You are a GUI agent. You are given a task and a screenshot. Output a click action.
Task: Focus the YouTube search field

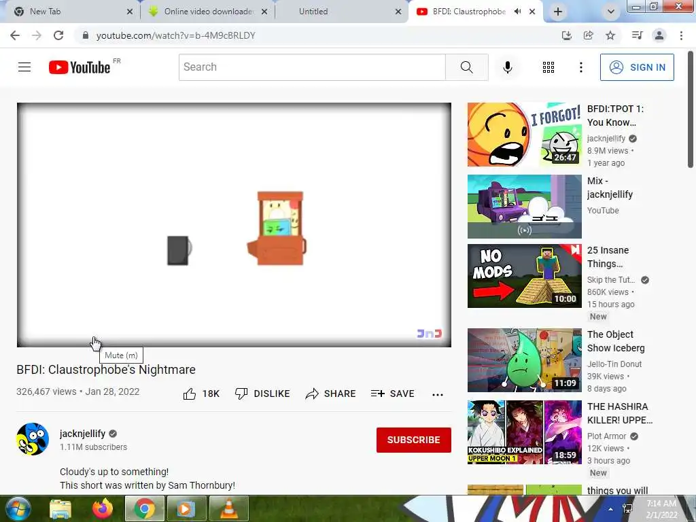[x=312, y=67]
